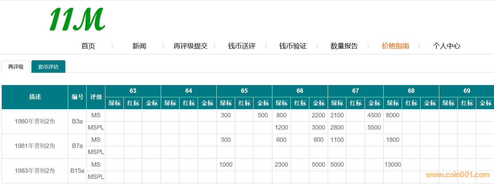Open the 钱币验证 verification page

click(x=293, y=46)
